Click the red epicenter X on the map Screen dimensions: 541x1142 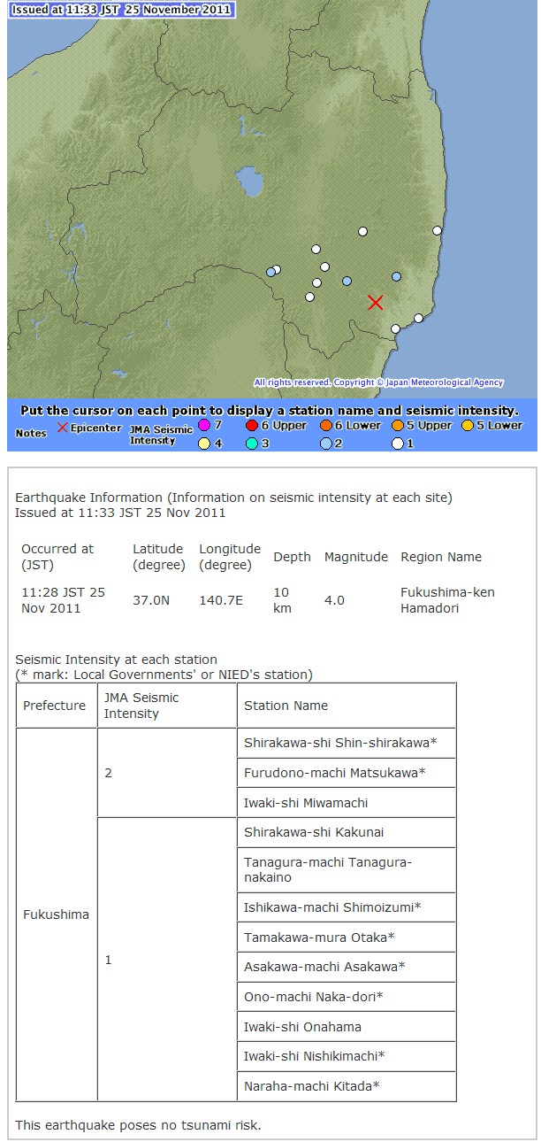click(x=375, y=303)
